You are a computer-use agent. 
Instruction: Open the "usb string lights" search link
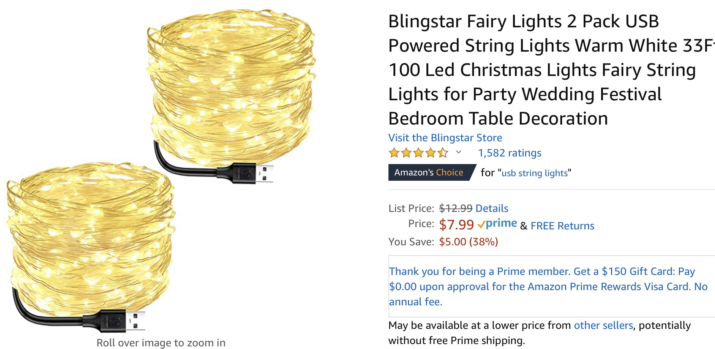point(535,173)
